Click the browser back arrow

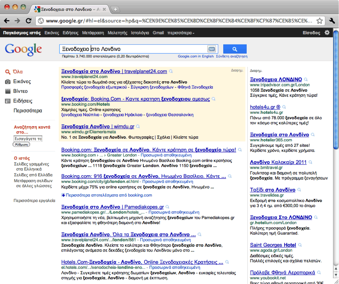click(x=7, y=21)
